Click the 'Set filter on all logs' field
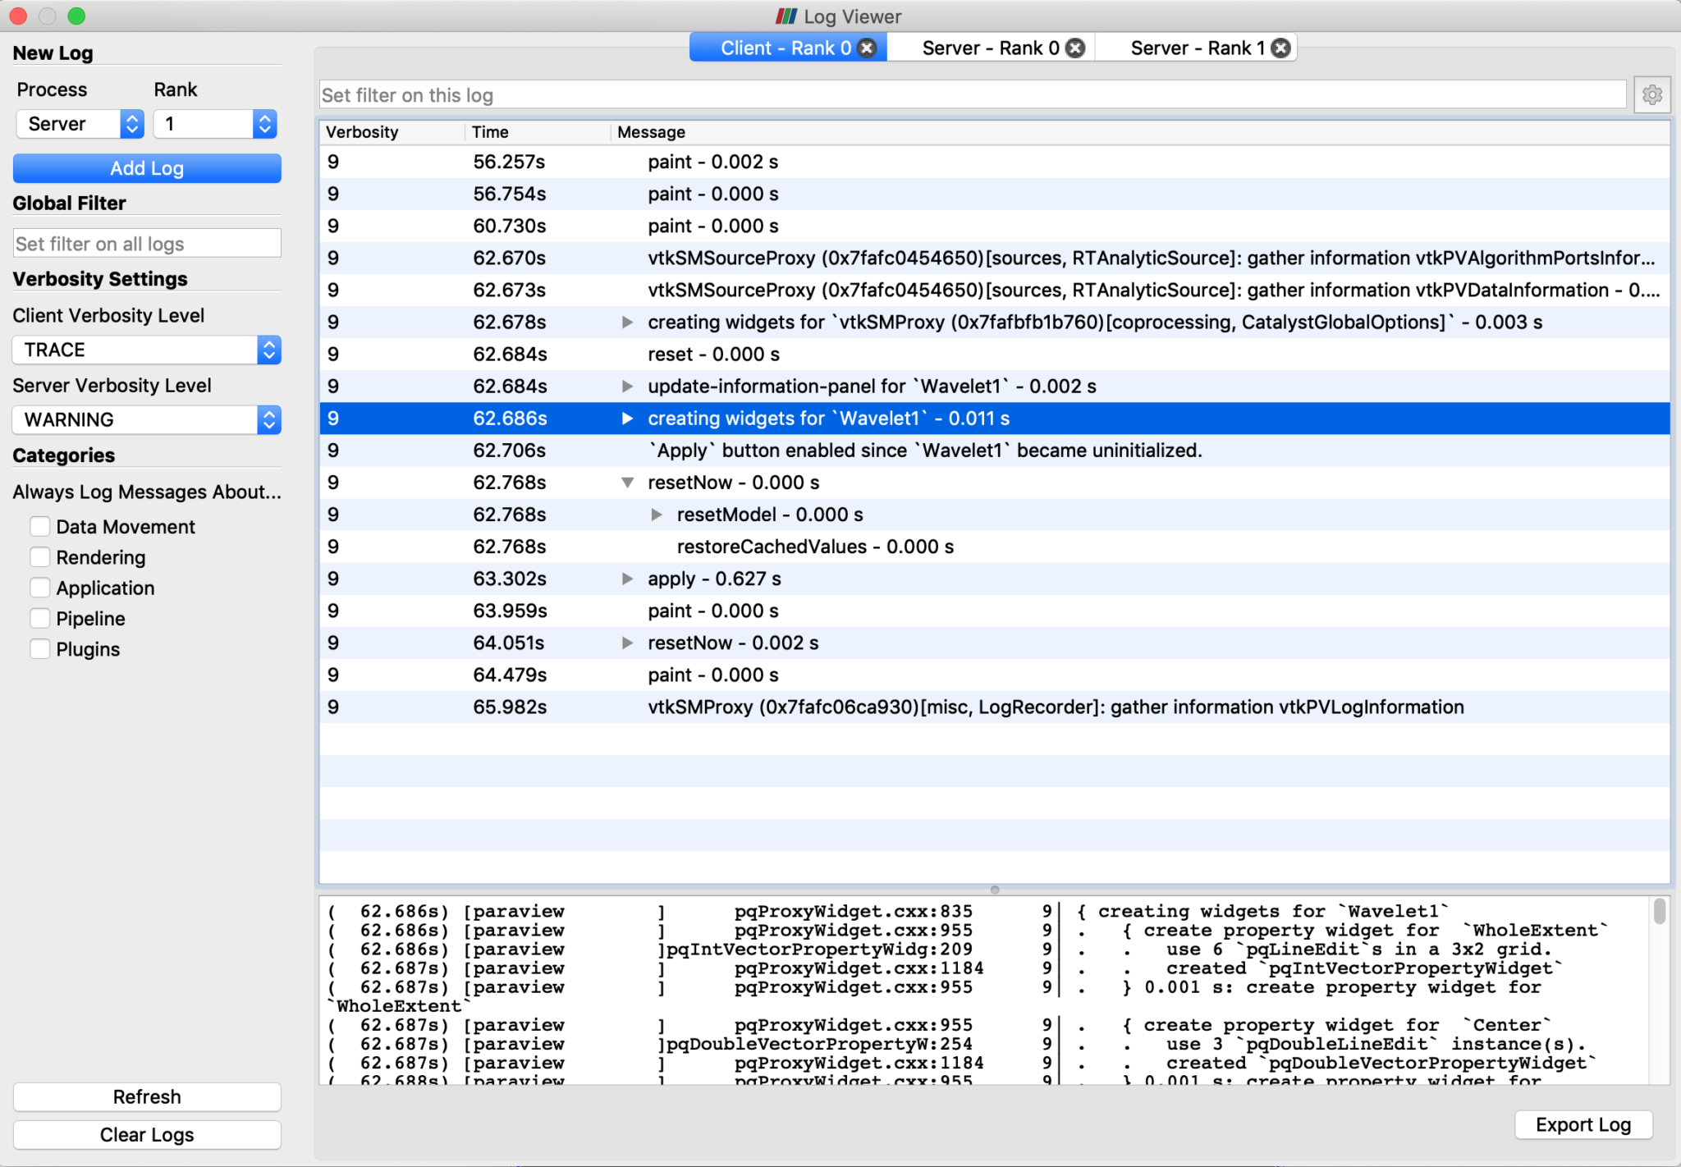1681x1167 pixels. [x=146, y=243]
